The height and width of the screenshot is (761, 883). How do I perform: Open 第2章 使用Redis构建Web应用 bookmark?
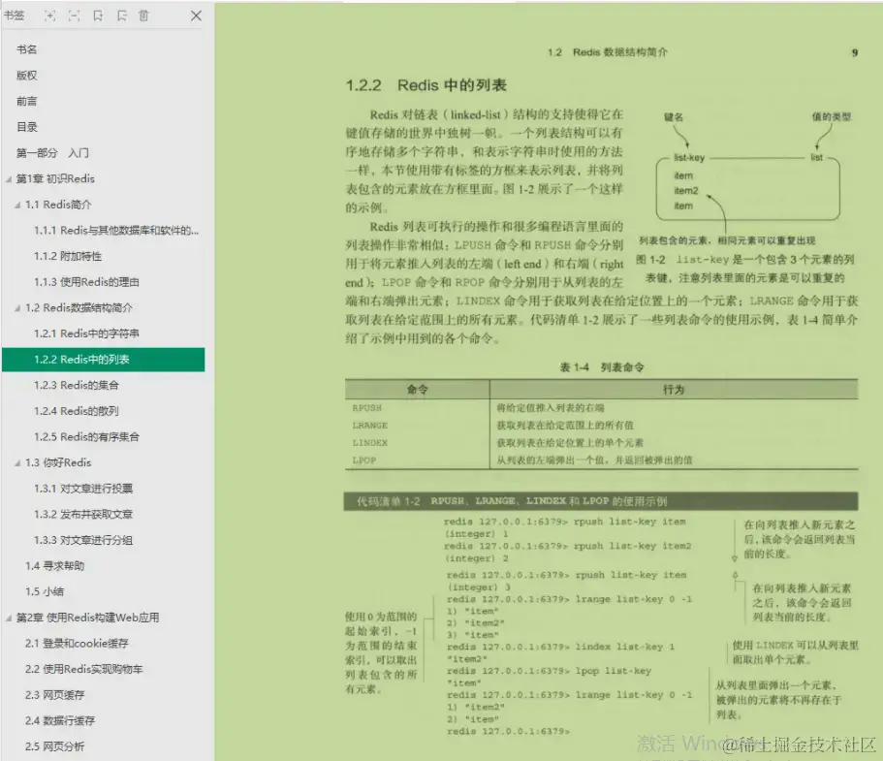click(x=87, y=618)
